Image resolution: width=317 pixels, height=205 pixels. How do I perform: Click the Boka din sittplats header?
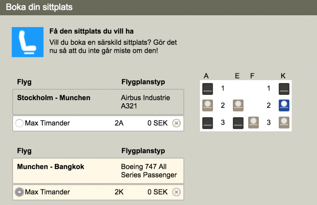39,7
